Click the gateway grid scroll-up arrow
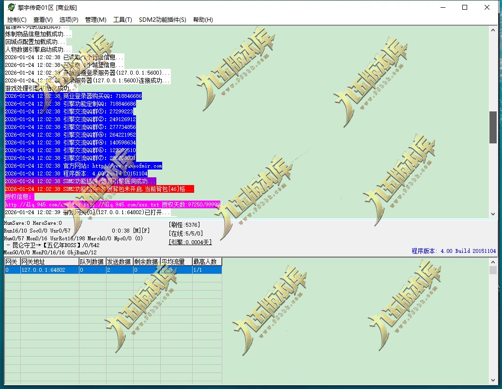The width and height of the screenshot is (502, 389). coord(493,262)
